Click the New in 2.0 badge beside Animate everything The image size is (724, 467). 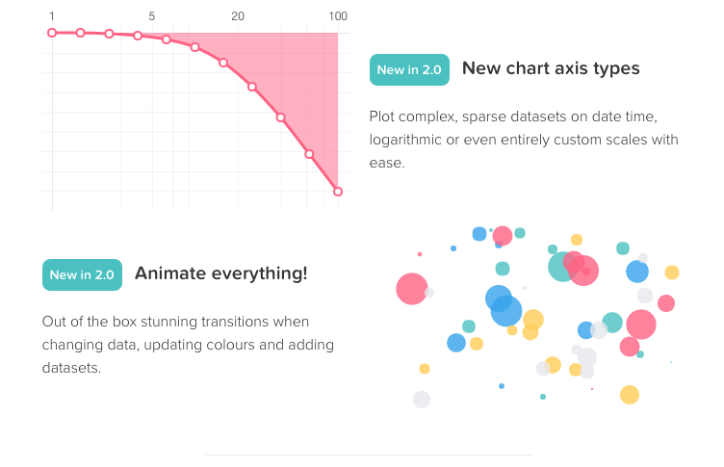[82, 274]
